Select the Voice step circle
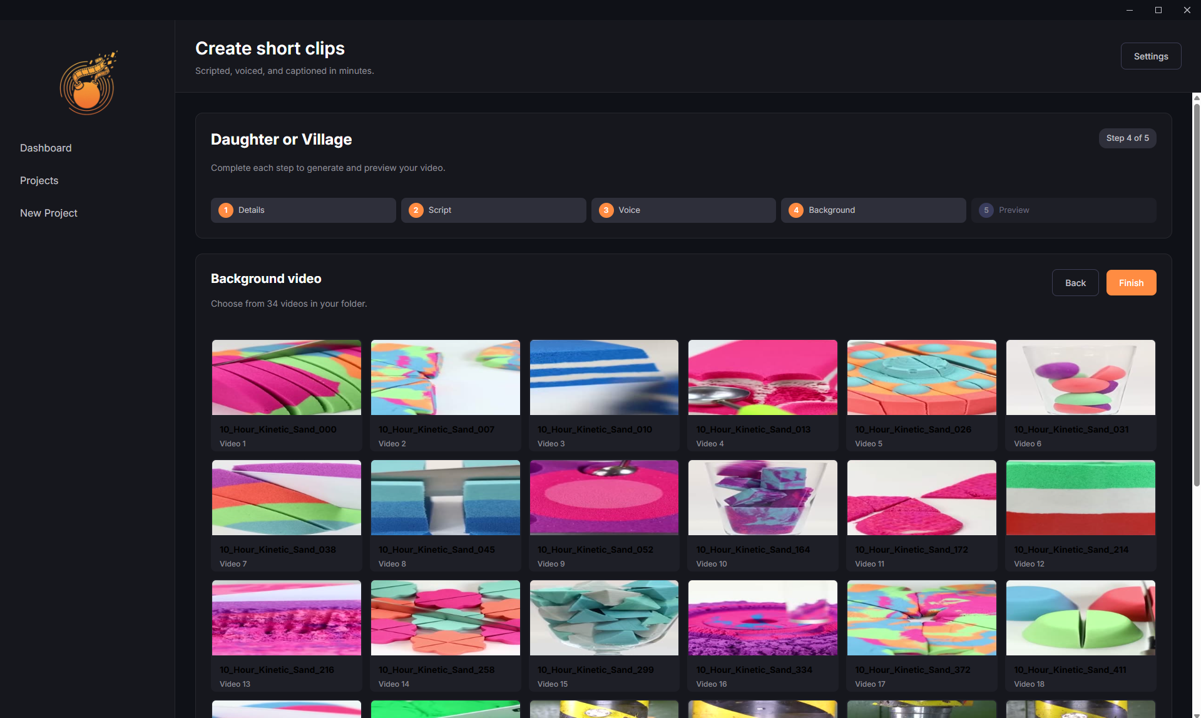The width and height of the screenshot is (1201, 718). (x=606, y=210)
